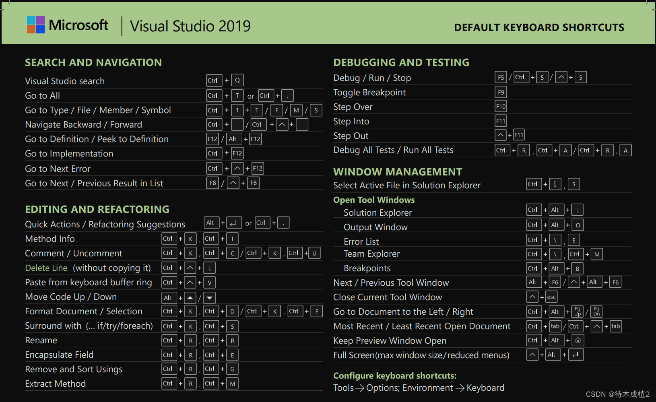The image size is (656, 402).
Task: Click the Pg Up key icon
Action: 578,311
